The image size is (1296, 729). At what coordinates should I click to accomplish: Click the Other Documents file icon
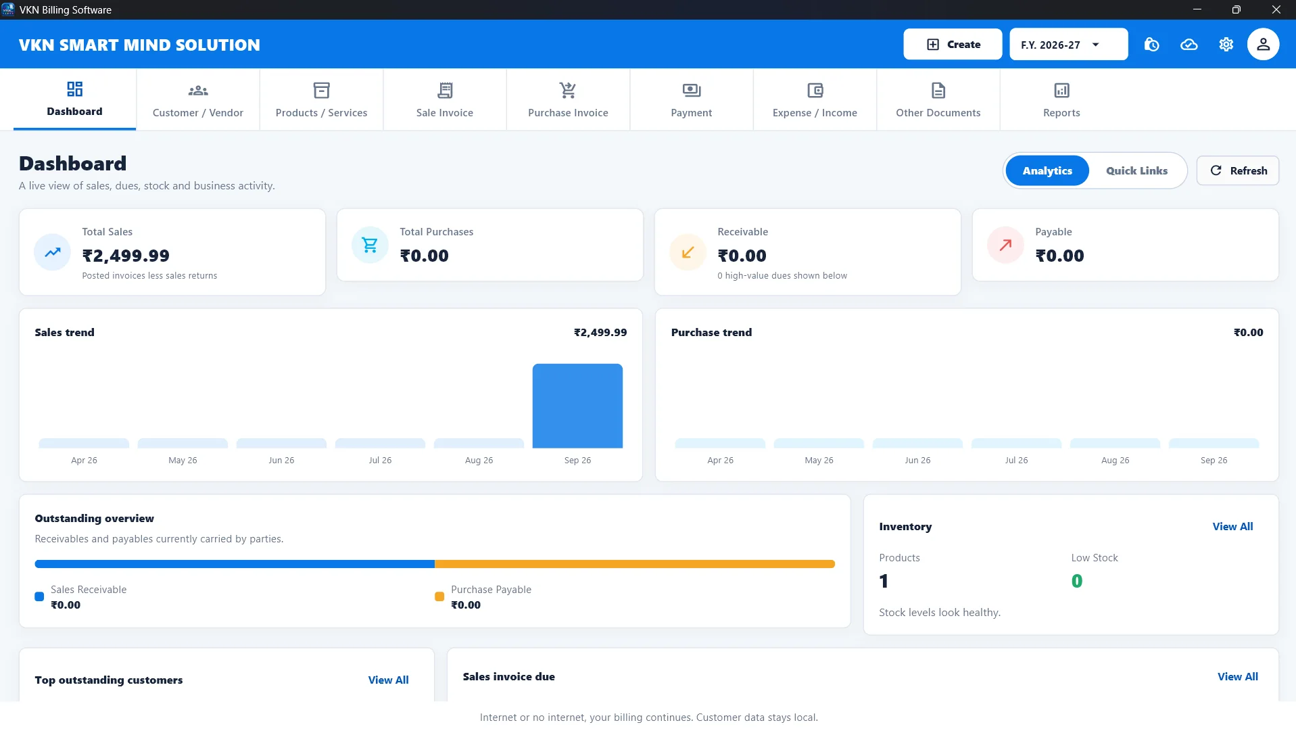point(938,90)
